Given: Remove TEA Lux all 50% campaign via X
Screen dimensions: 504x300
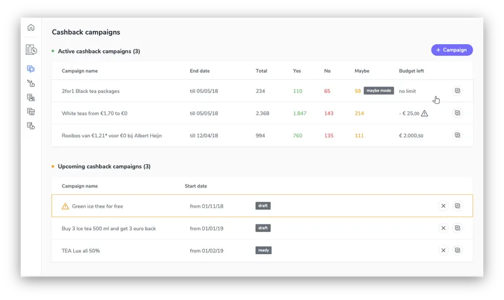Looking at the screenshot, I should pos(444,250).
